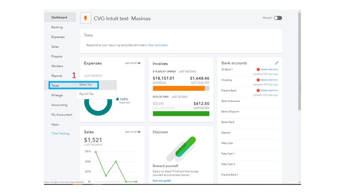The width and height of the screenshot is (345, 194).
Task: Click $0.00 not deposited amount
Action: pyautogui.click(x=158, y=104)
